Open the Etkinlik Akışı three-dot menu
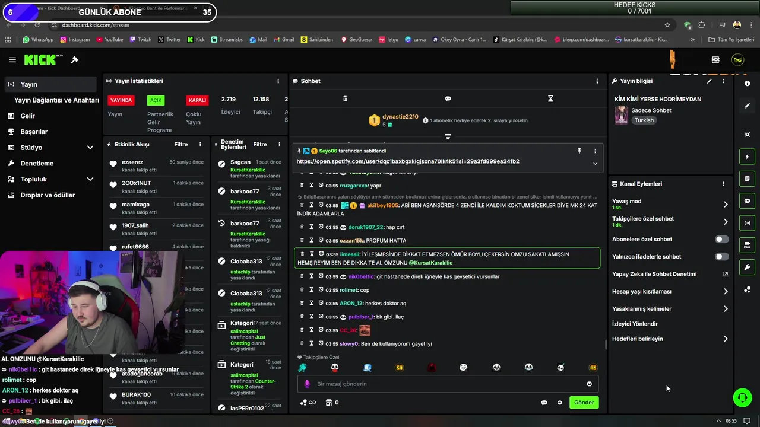Viewport: 760px width, 427px height. point(200,144)
